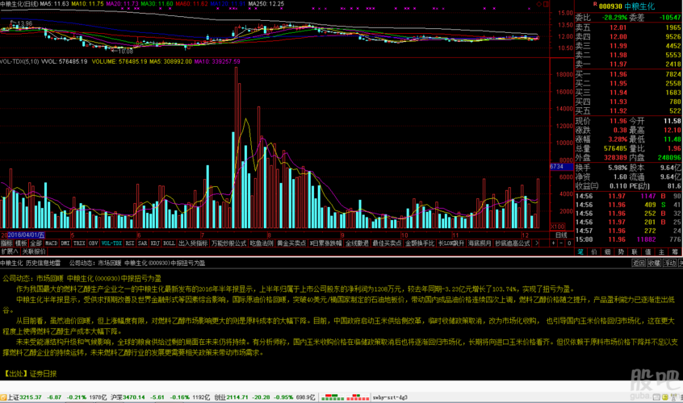Open the N日累涨跌幅 indicator tab
This screenshot has width=683, height=403.
[x=326, y=243]
